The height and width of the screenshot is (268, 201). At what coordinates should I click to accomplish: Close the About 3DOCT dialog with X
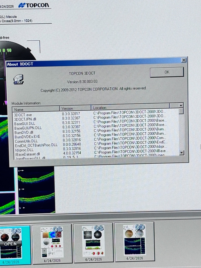(184, 60)
